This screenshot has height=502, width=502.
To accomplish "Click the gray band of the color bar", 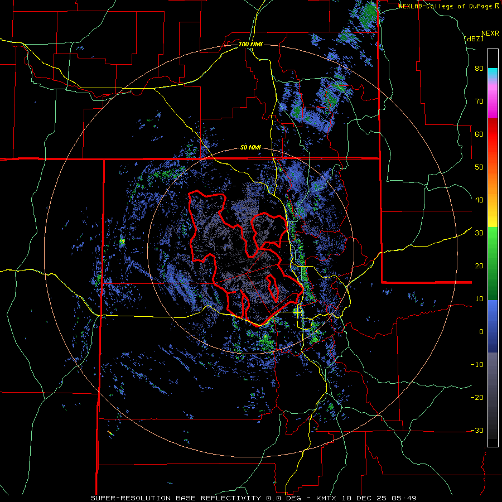I will coord(493,395).
